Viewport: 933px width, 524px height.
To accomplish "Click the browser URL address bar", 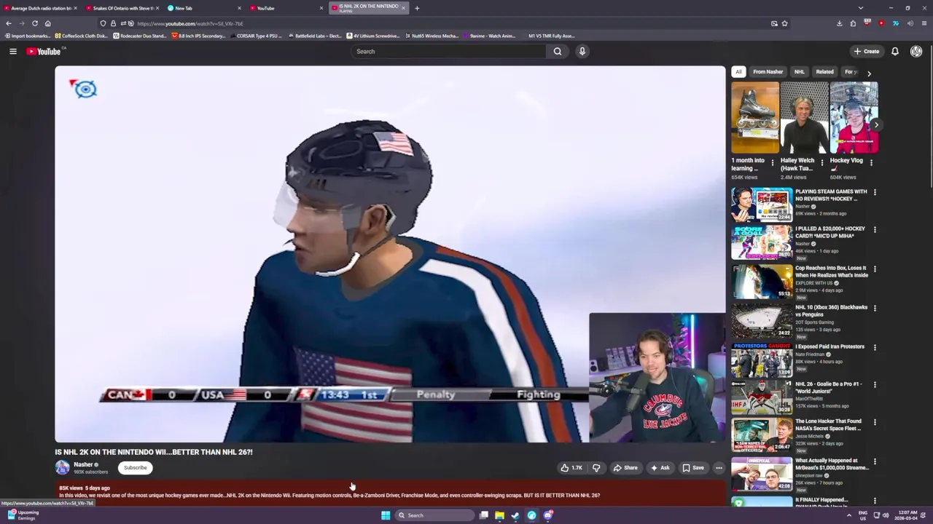I will pos(437,23).
